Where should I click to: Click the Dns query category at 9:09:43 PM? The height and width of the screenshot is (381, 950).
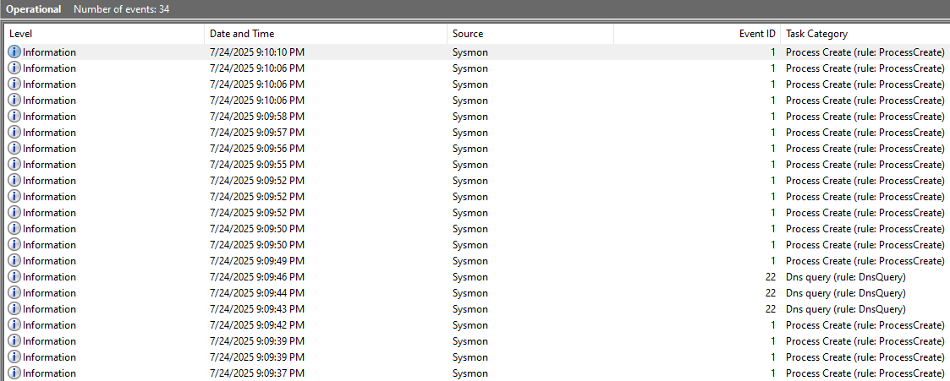845,309
